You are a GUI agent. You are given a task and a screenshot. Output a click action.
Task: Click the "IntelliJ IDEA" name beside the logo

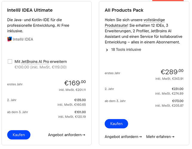coord(23,39)
